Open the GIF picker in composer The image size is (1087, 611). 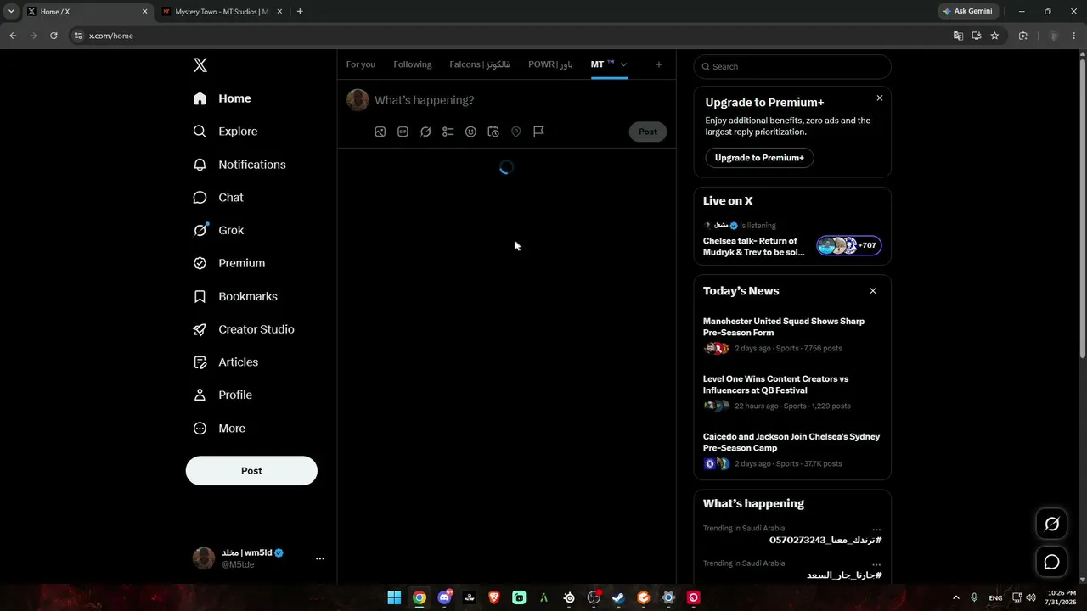click(x=403, y=132)
